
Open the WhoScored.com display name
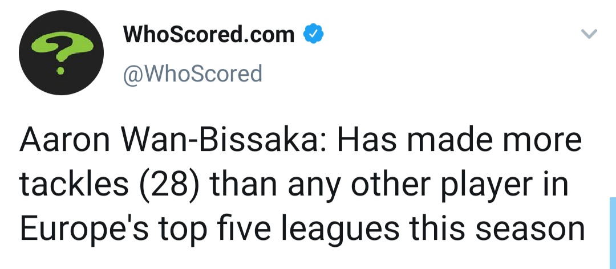point(209,34)
